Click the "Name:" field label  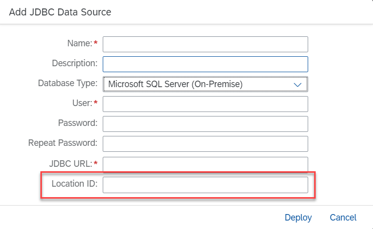point(80,44)
